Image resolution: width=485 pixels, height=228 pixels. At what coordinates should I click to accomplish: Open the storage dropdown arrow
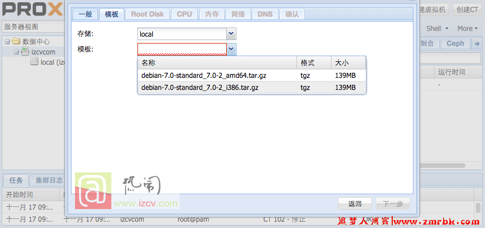tap(231, 34)
